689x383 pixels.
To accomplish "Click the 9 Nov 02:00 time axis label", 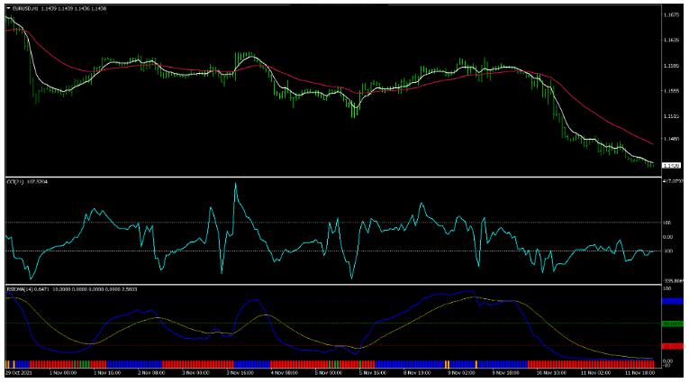I will pyautogui.click(x=461, y=373).
